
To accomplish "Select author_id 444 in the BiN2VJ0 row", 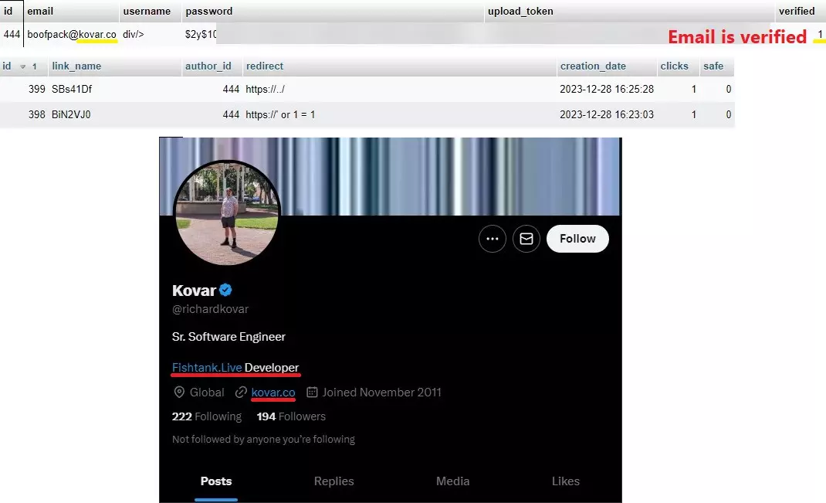I will coord(232,114).
